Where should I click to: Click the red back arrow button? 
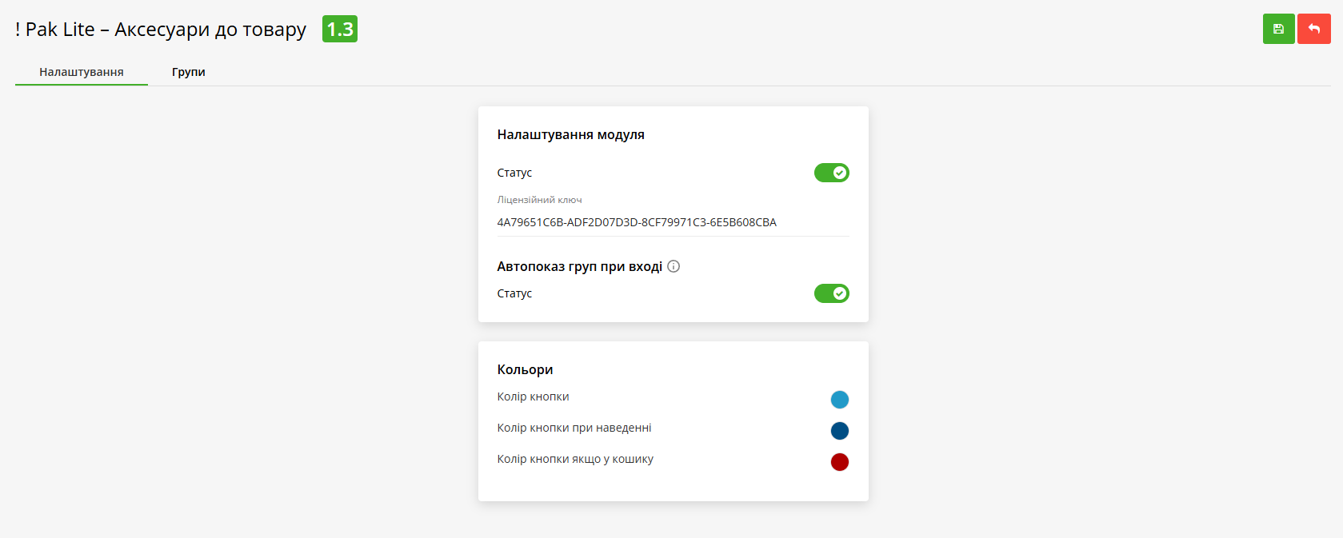click(1313, 30)
